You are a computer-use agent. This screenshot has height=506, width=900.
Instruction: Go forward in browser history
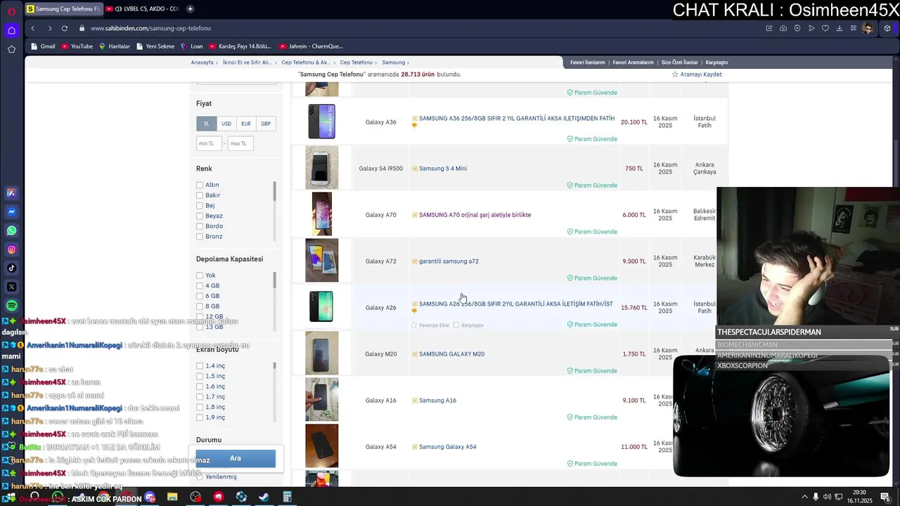[49, 28]
